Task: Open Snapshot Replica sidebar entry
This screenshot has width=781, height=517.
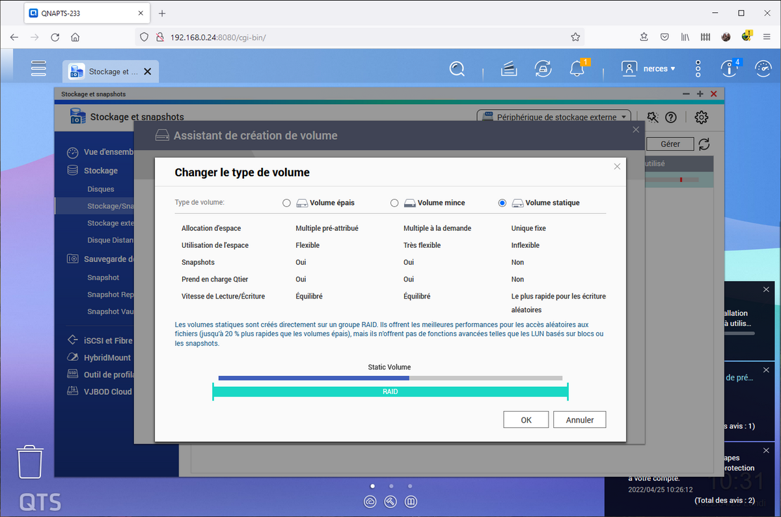Action: point(110,295)
